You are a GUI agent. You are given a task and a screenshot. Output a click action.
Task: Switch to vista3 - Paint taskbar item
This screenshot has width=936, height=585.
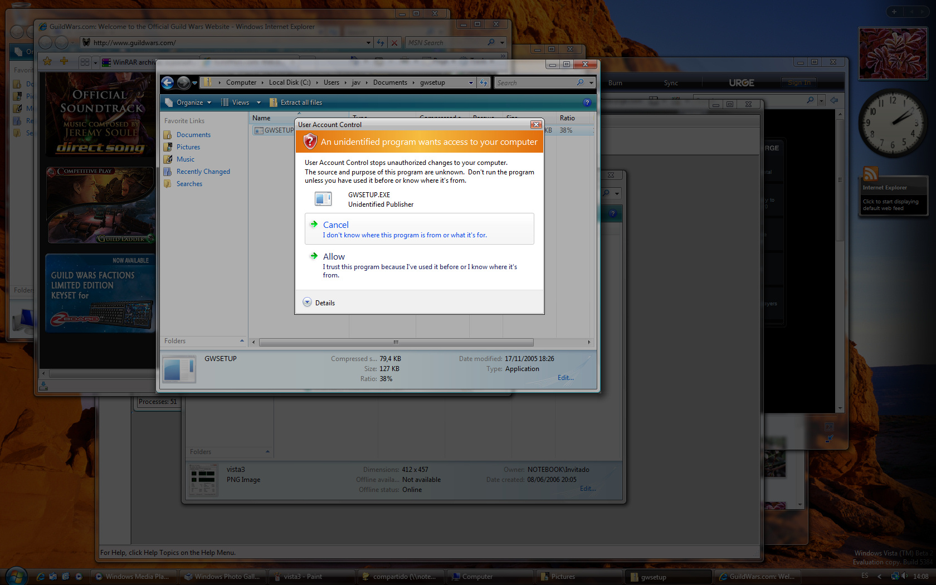311,577
